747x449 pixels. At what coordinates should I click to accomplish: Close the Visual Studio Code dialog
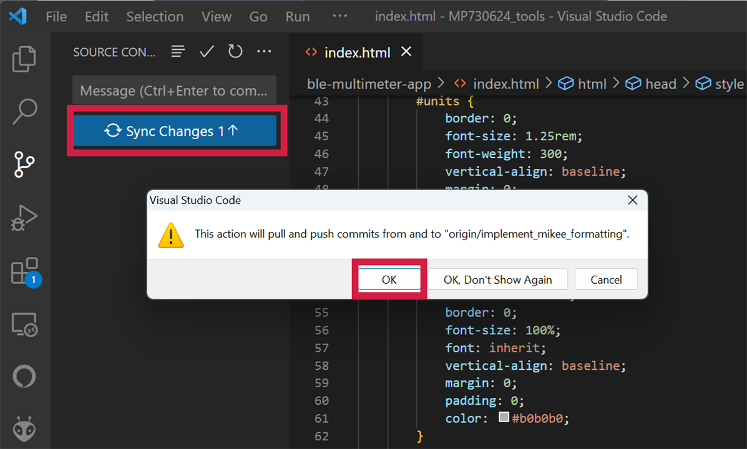point(633,200)
